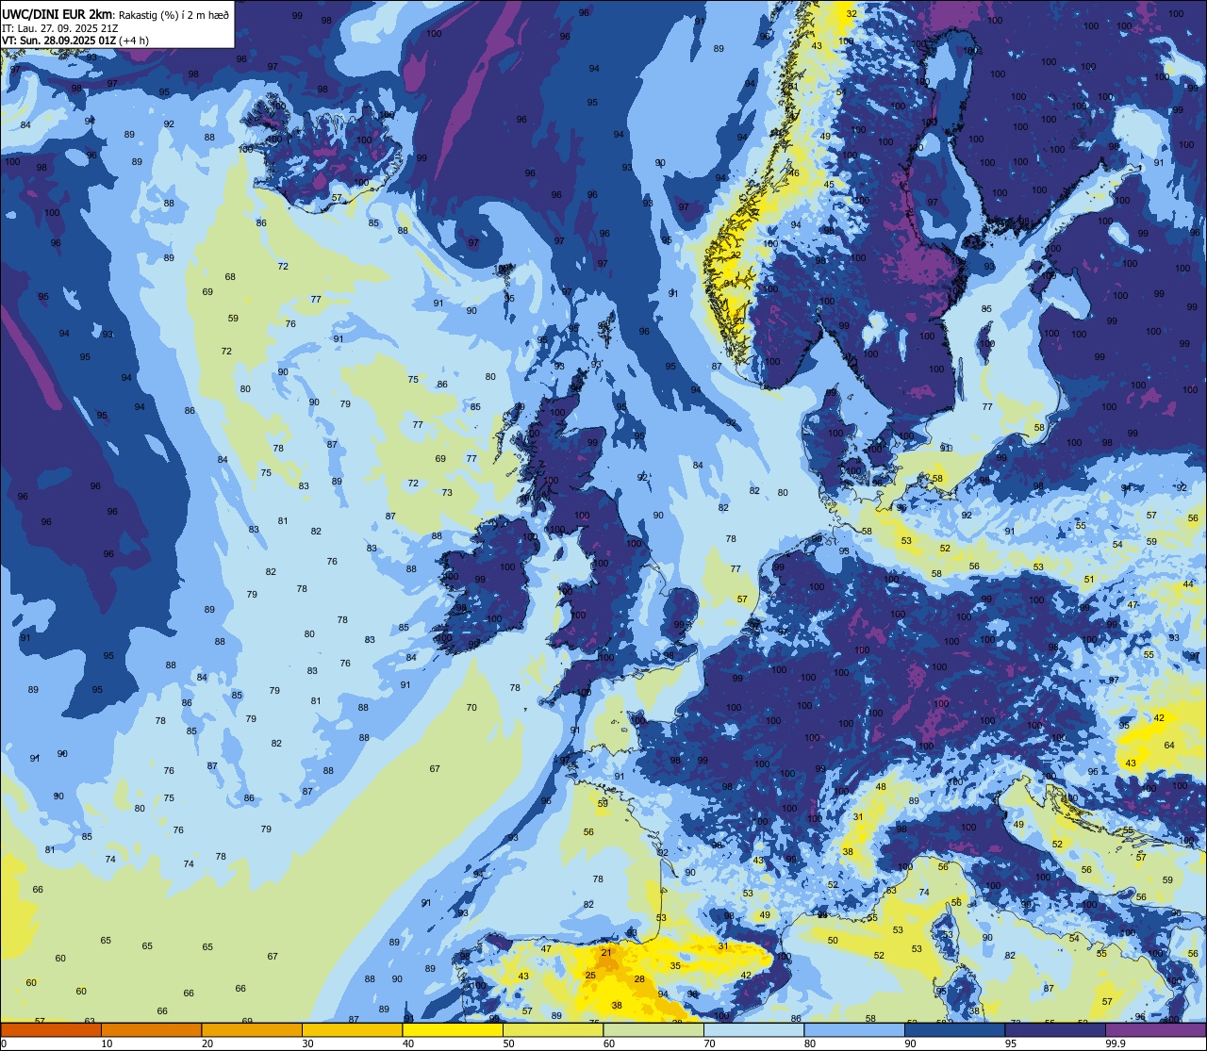Click the 70–80 pale blue legend segment

pyautogui.click(x=753, y=1029)
